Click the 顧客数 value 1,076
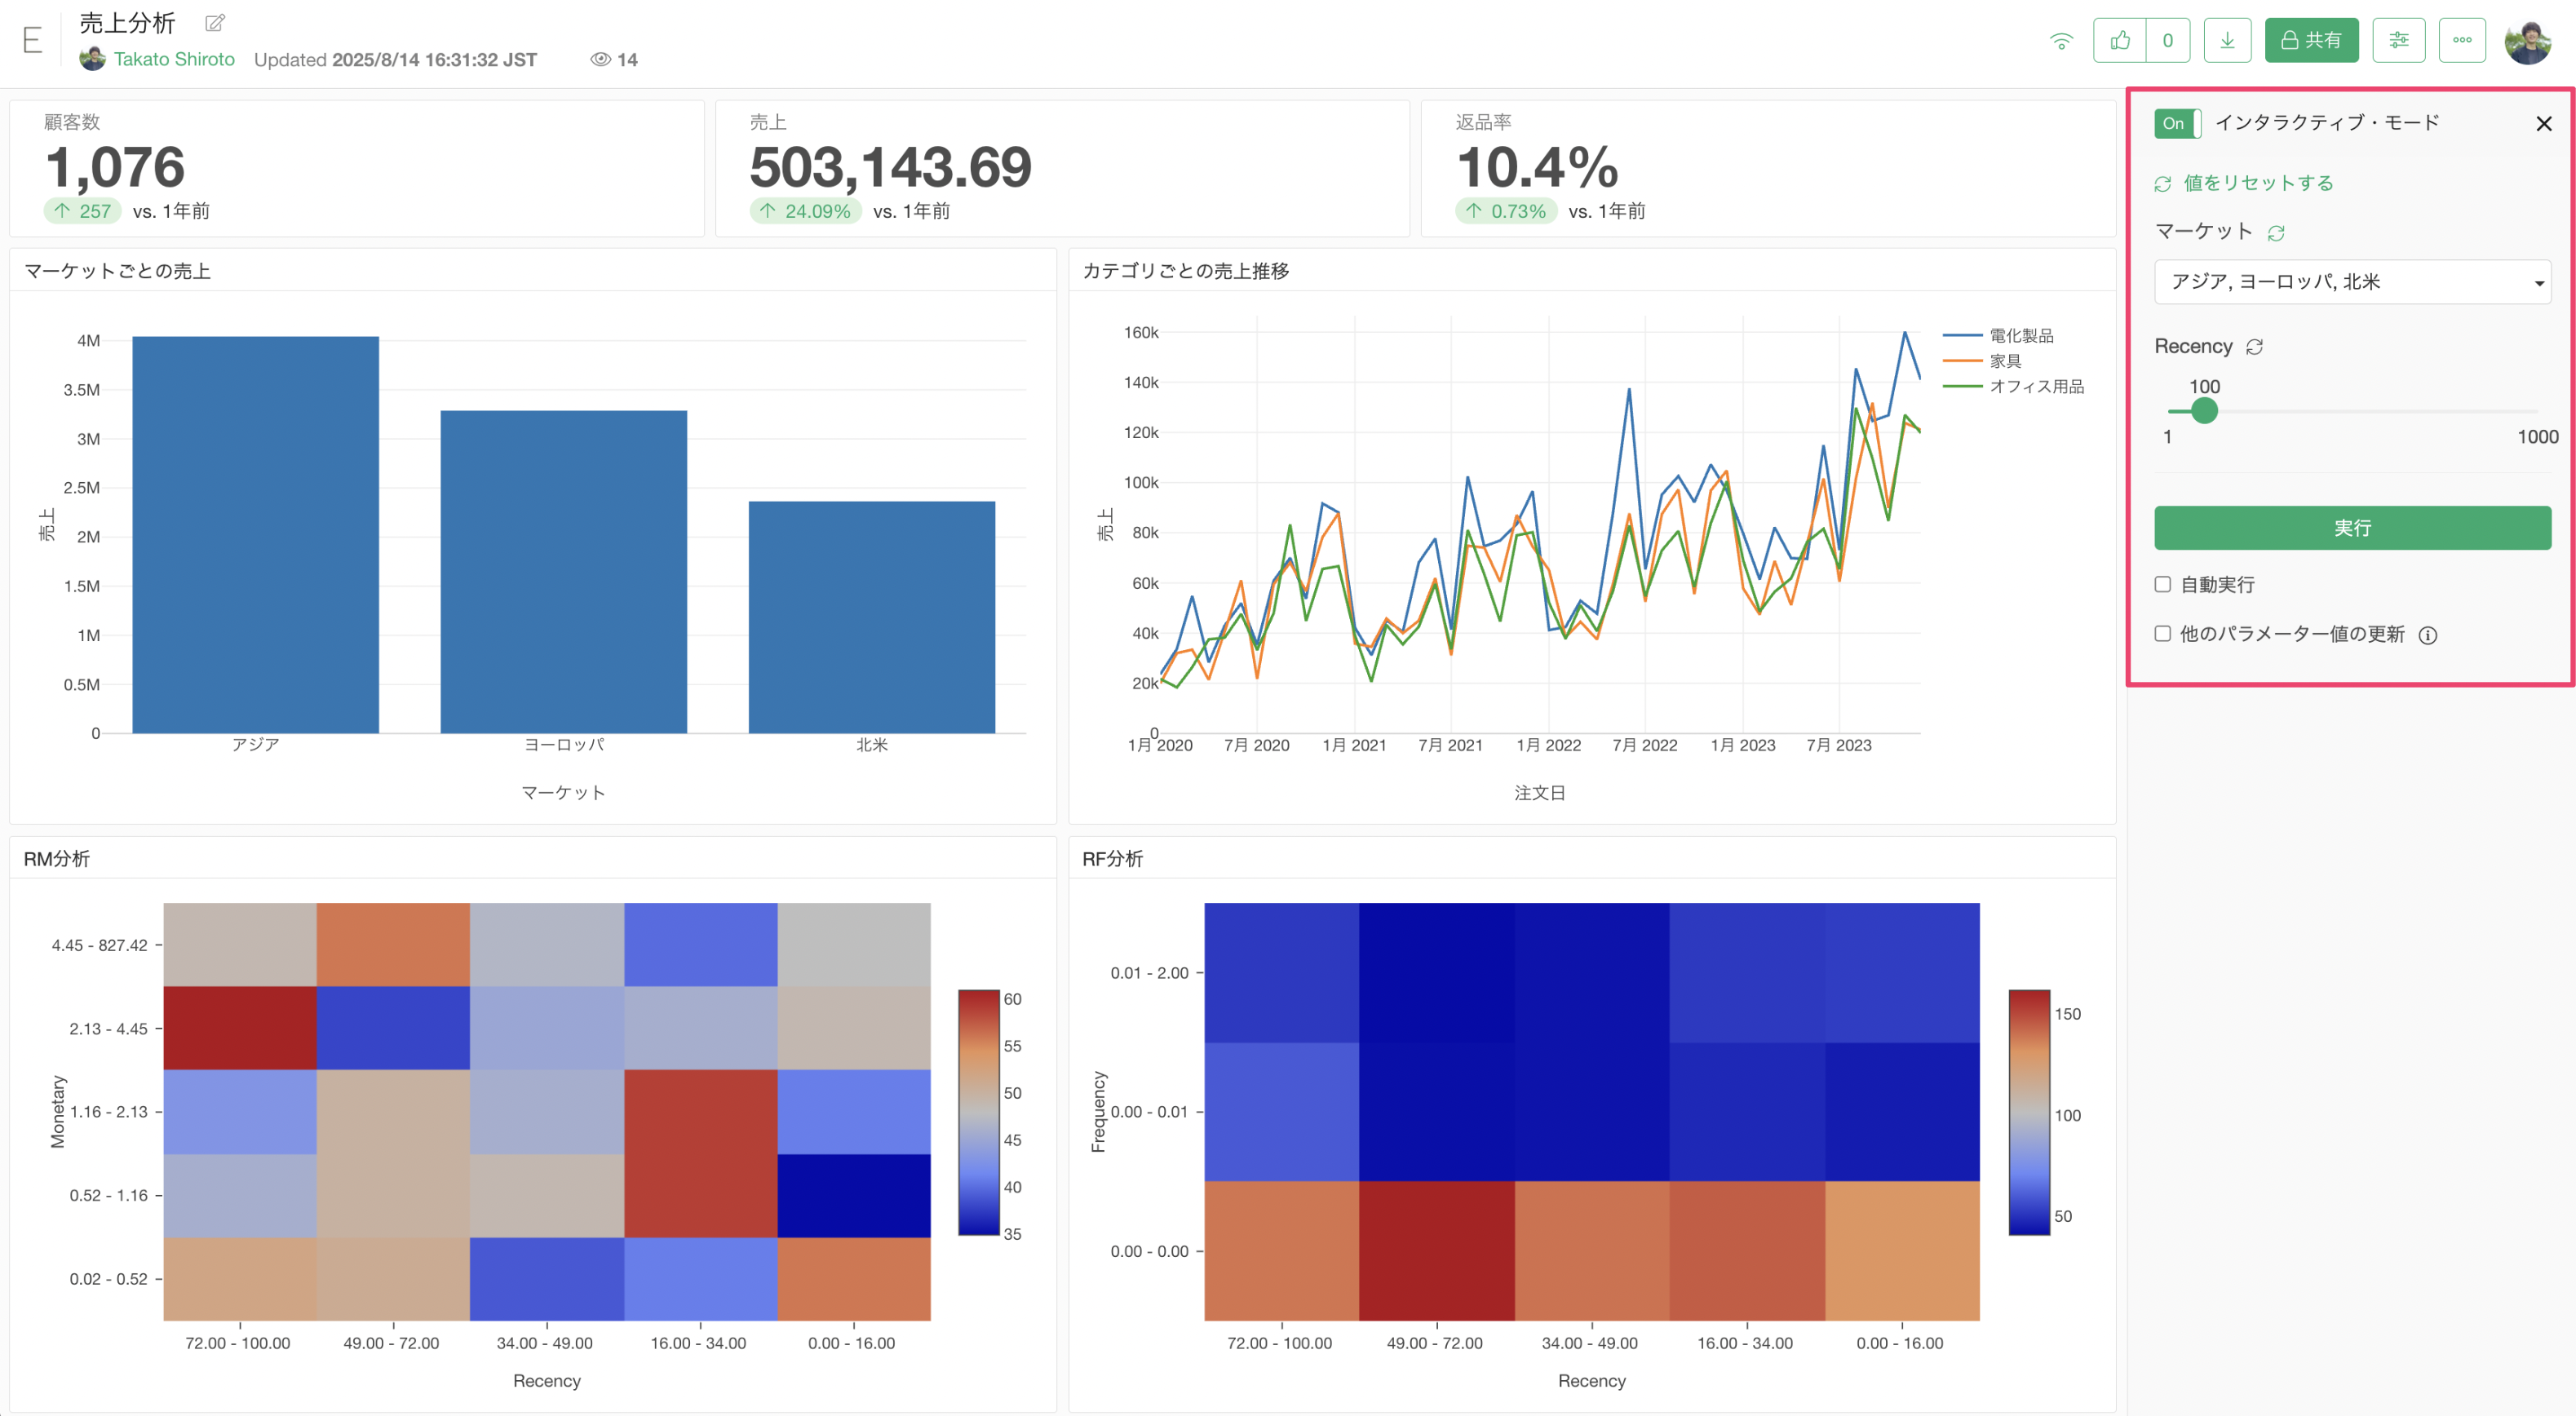Image resolution: width=2576 pixels, height=1416 pixels. tap(115, 166)
